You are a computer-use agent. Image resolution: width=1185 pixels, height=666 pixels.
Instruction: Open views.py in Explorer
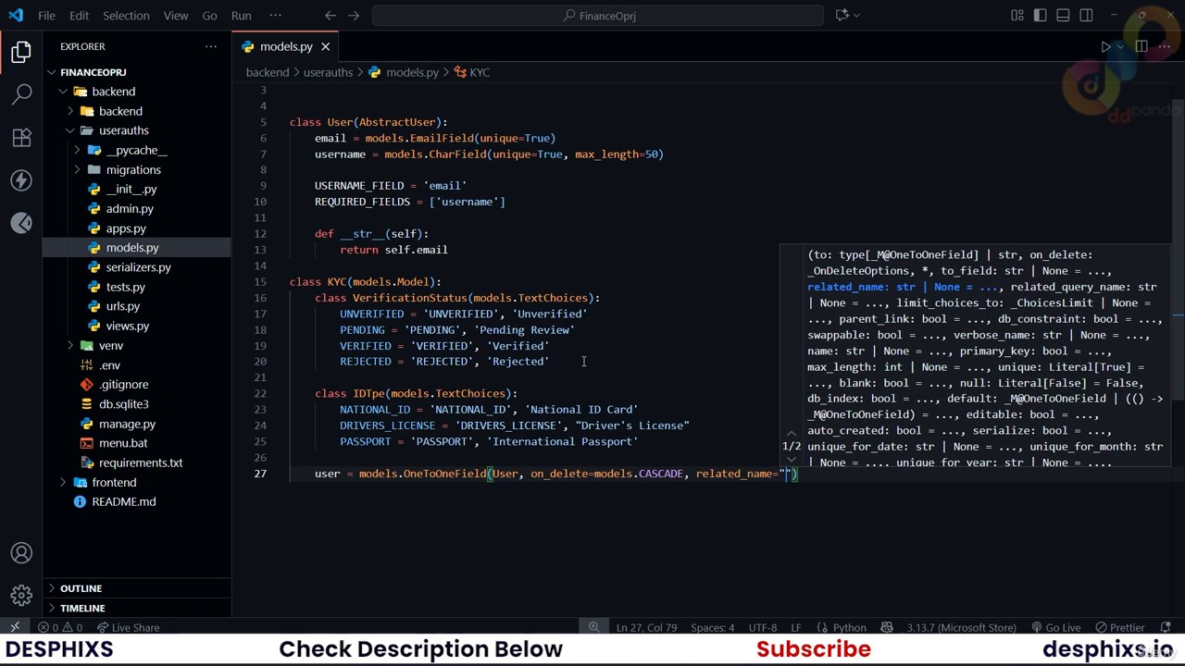[127, 326]
